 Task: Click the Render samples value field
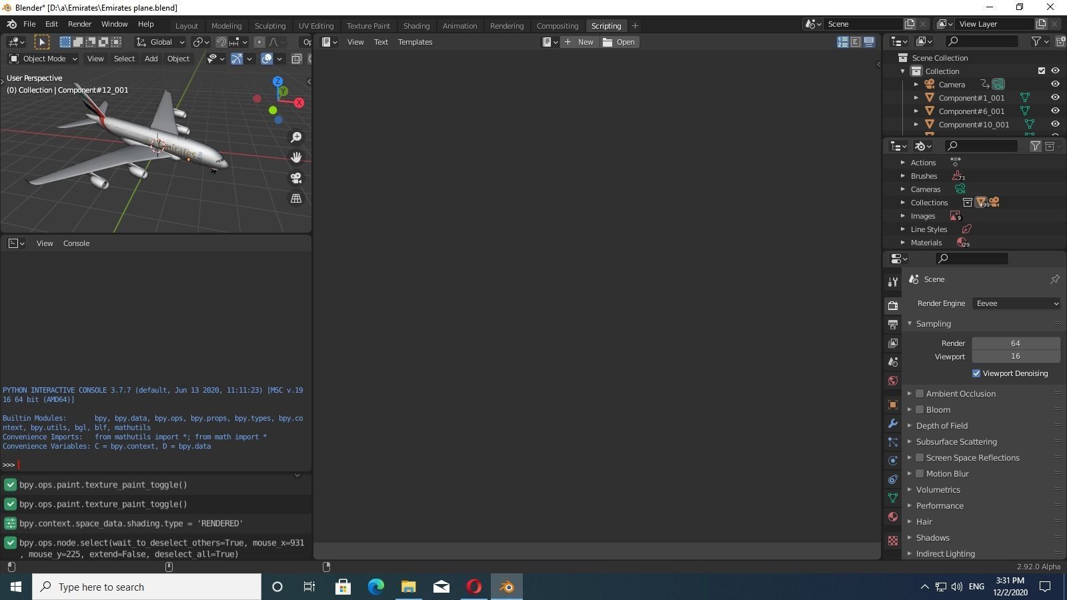(x=1016, y=343)
